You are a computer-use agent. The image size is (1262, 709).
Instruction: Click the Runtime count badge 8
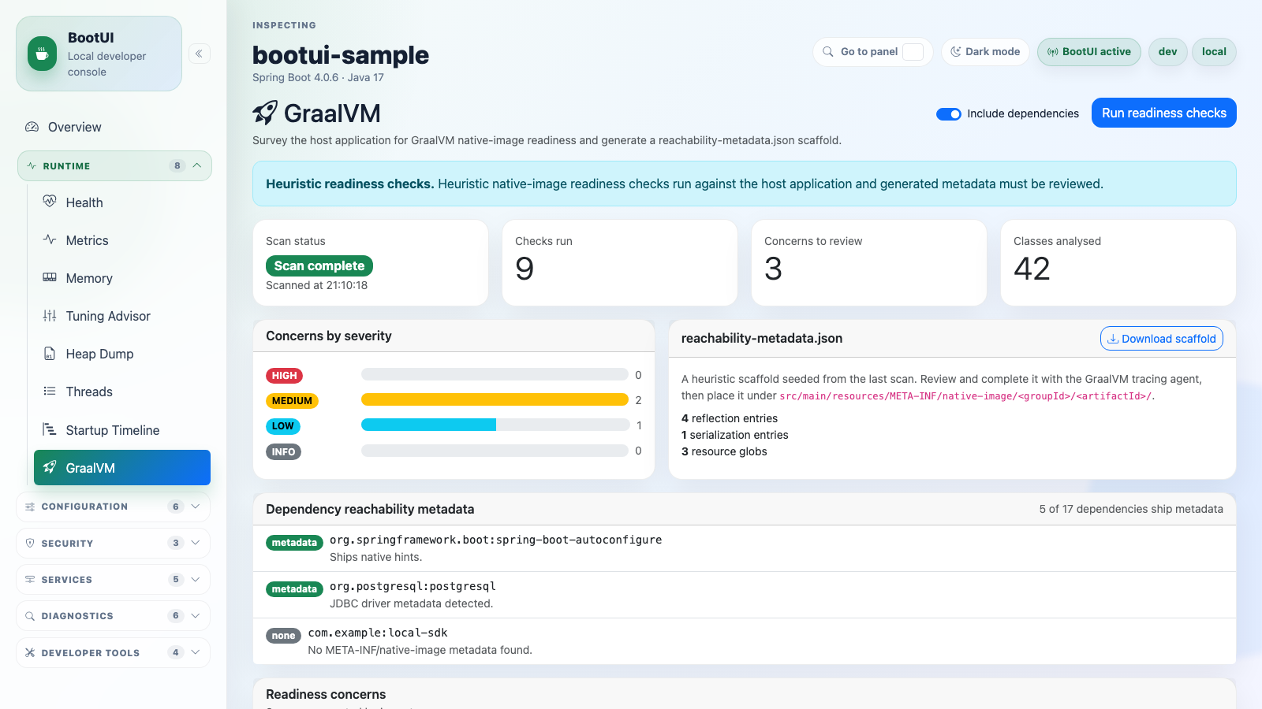(177, 165)
